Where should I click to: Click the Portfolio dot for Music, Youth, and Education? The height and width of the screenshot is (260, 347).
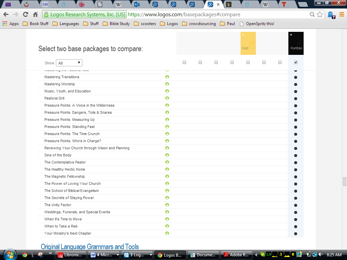(x=295, y=91)
